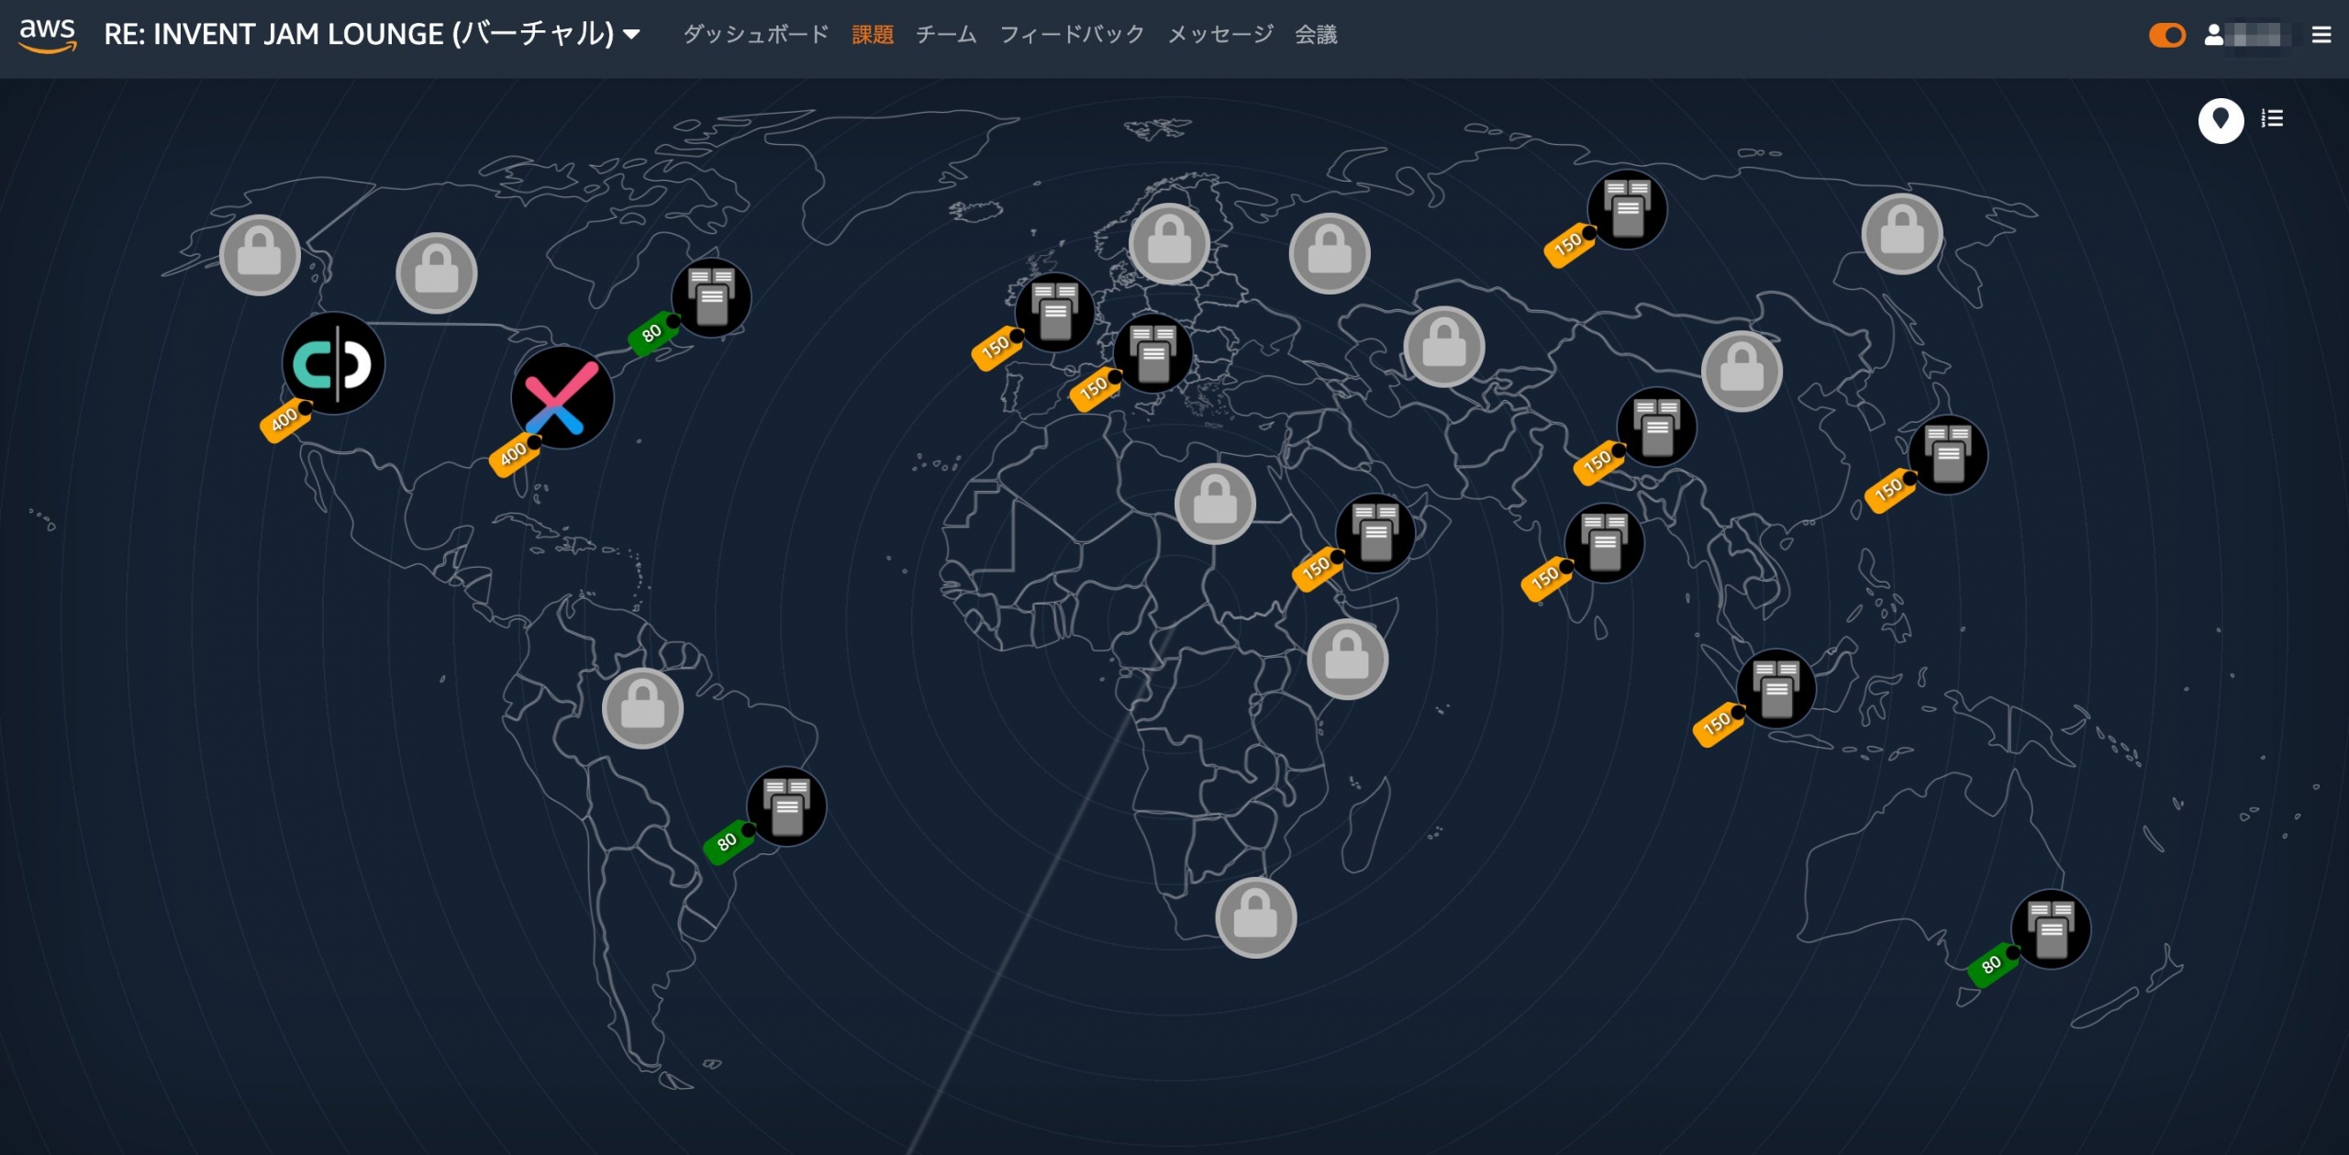Viewport: 2349px width, 1155px height.
Task: Open the 80-point challenge in eastern Canada
Action: (713, 297)
